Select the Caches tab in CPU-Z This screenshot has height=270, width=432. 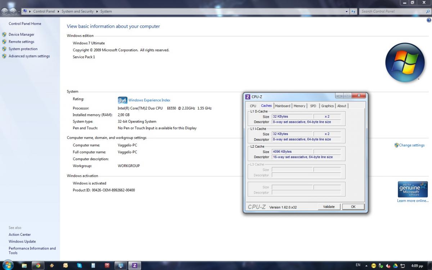pos(266,105)
